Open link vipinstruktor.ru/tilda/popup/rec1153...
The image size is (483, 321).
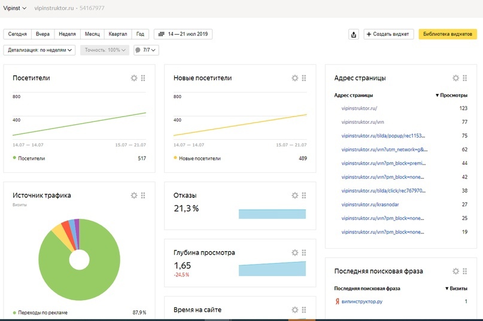383,136
